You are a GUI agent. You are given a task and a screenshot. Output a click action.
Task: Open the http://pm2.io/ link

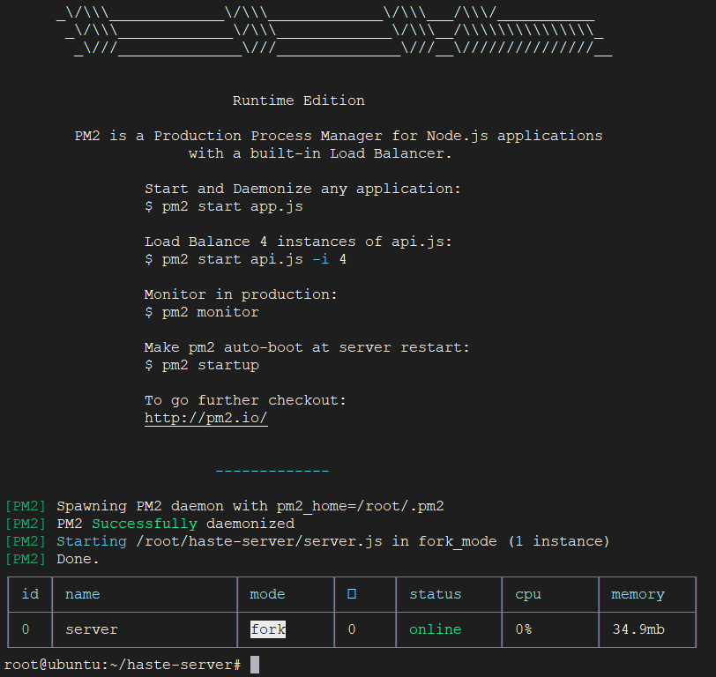pos(206,418)
